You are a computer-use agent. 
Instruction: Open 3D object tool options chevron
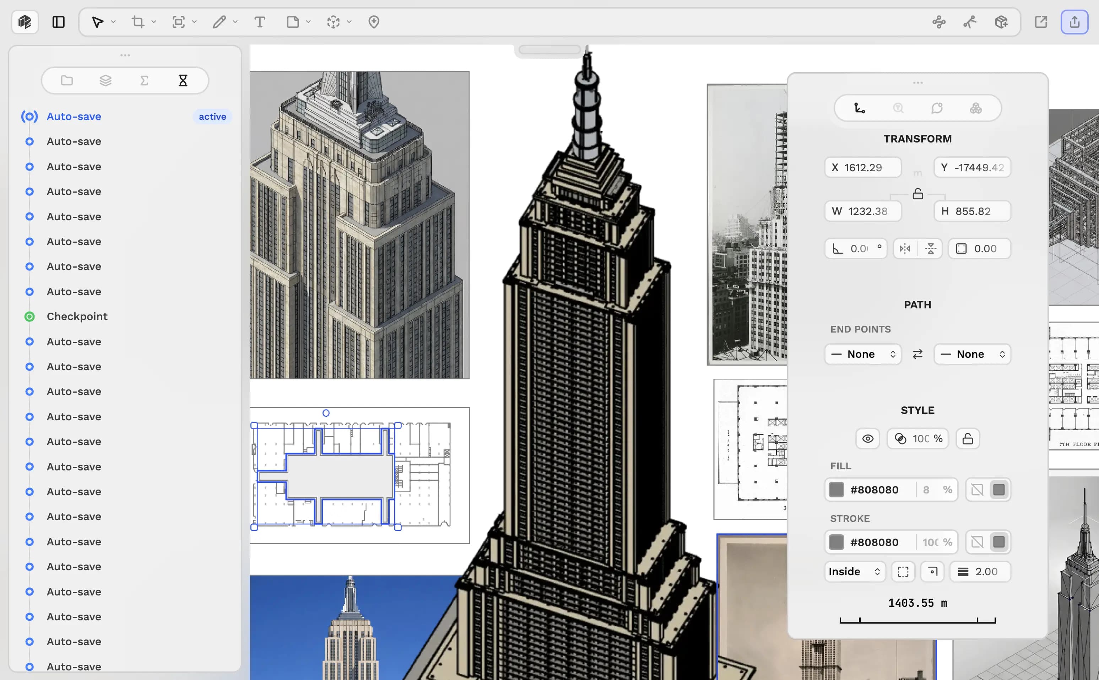pyautogui.click(x=349, y=22)
